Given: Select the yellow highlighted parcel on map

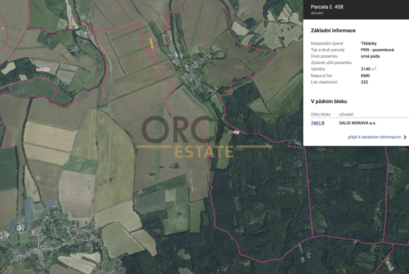Looking at the screenshot, I should pos(151,43).
